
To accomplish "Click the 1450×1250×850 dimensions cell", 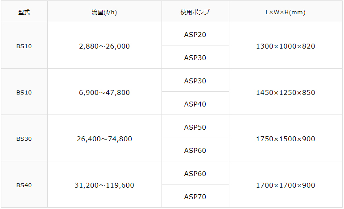I will (x=285, y=93).
